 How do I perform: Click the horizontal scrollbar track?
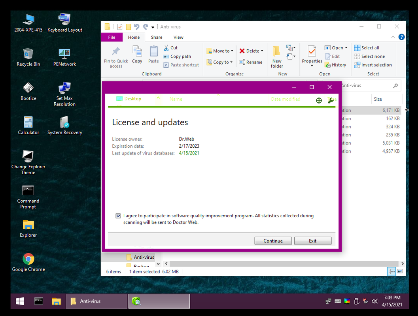(x=284, y=263)
